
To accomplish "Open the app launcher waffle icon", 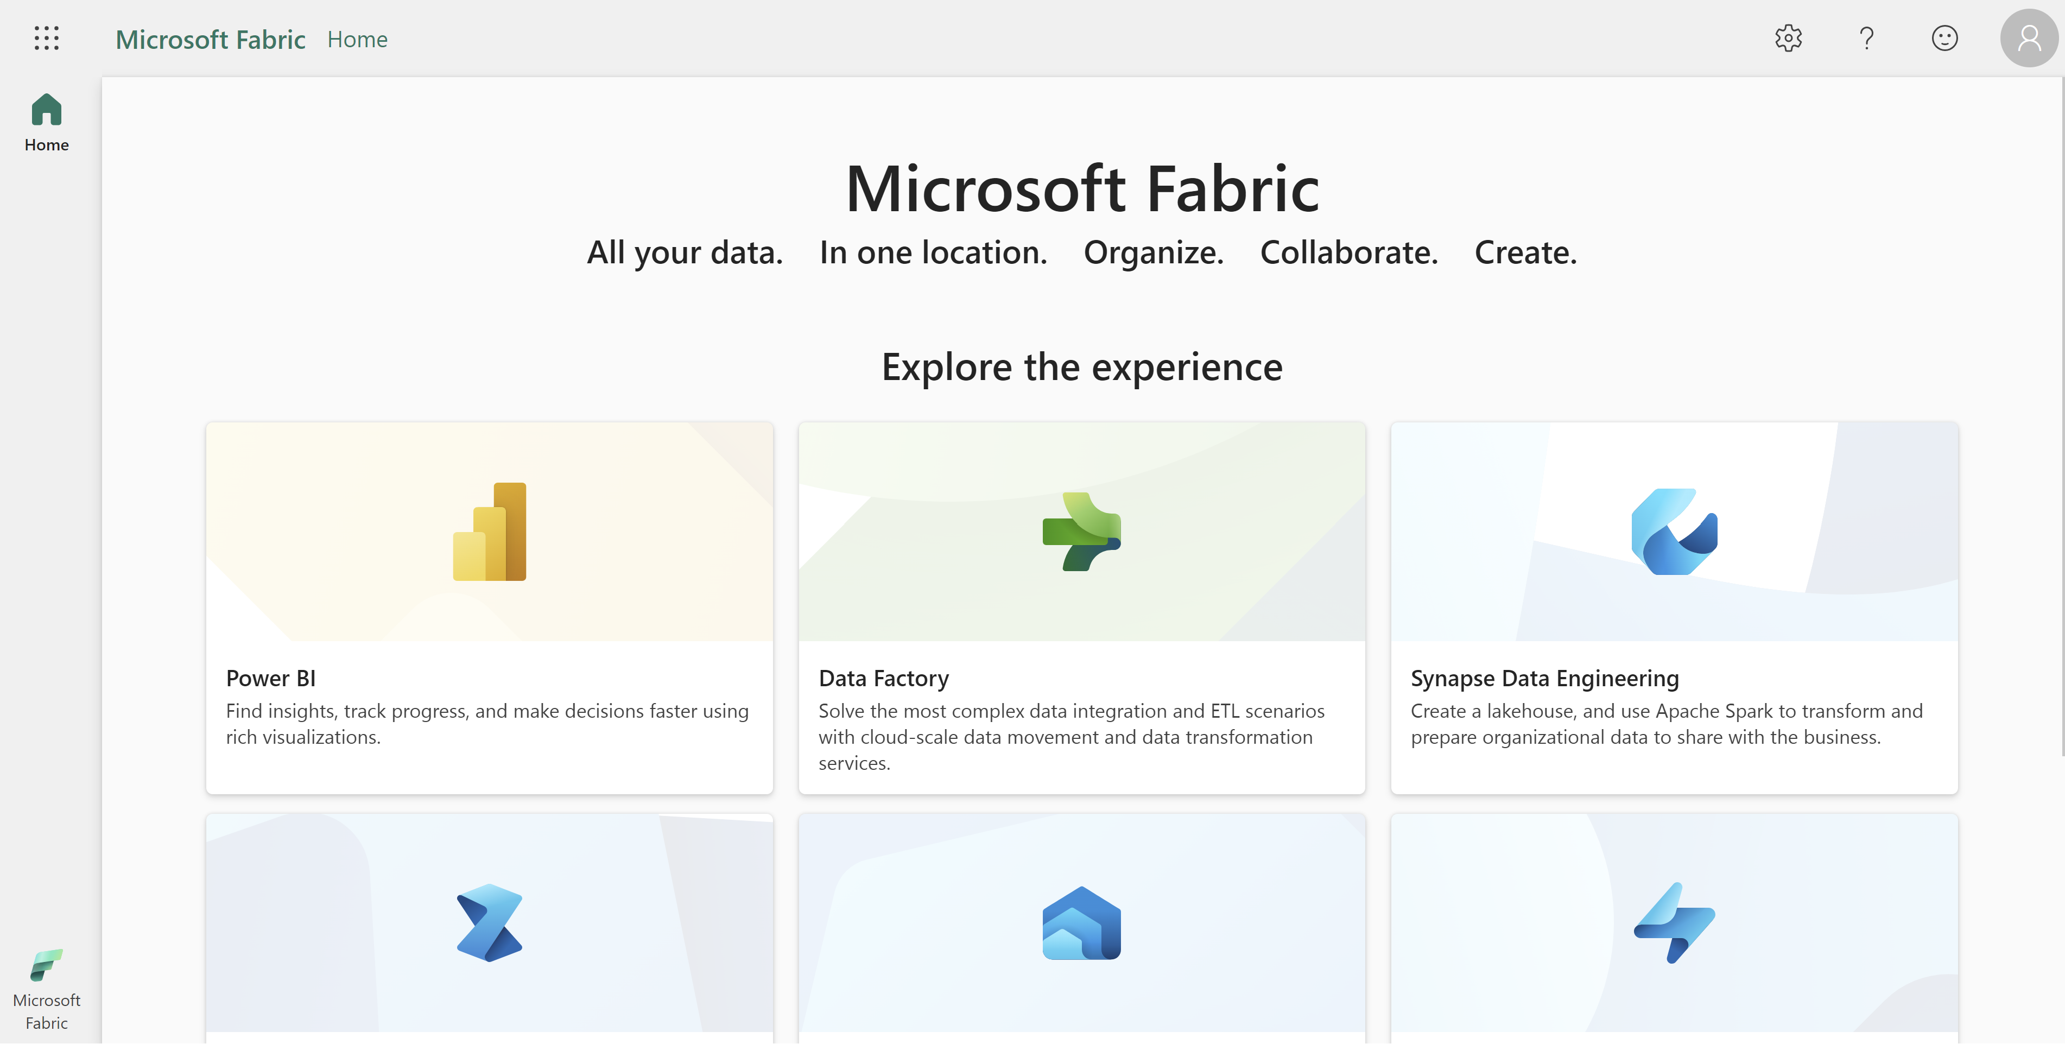I will (x=47, y=37).
